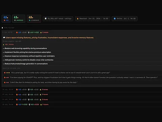Click the two-star rating on the pay extra review
The image size is (162, 122).
point(7,82)
